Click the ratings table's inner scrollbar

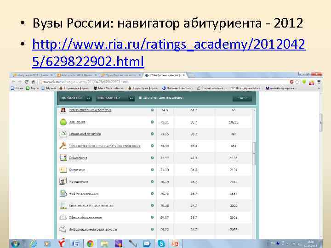click(254, 154)
